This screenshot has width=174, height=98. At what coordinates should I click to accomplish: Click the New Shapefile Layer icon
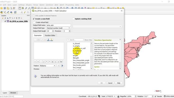pos(5,12)
